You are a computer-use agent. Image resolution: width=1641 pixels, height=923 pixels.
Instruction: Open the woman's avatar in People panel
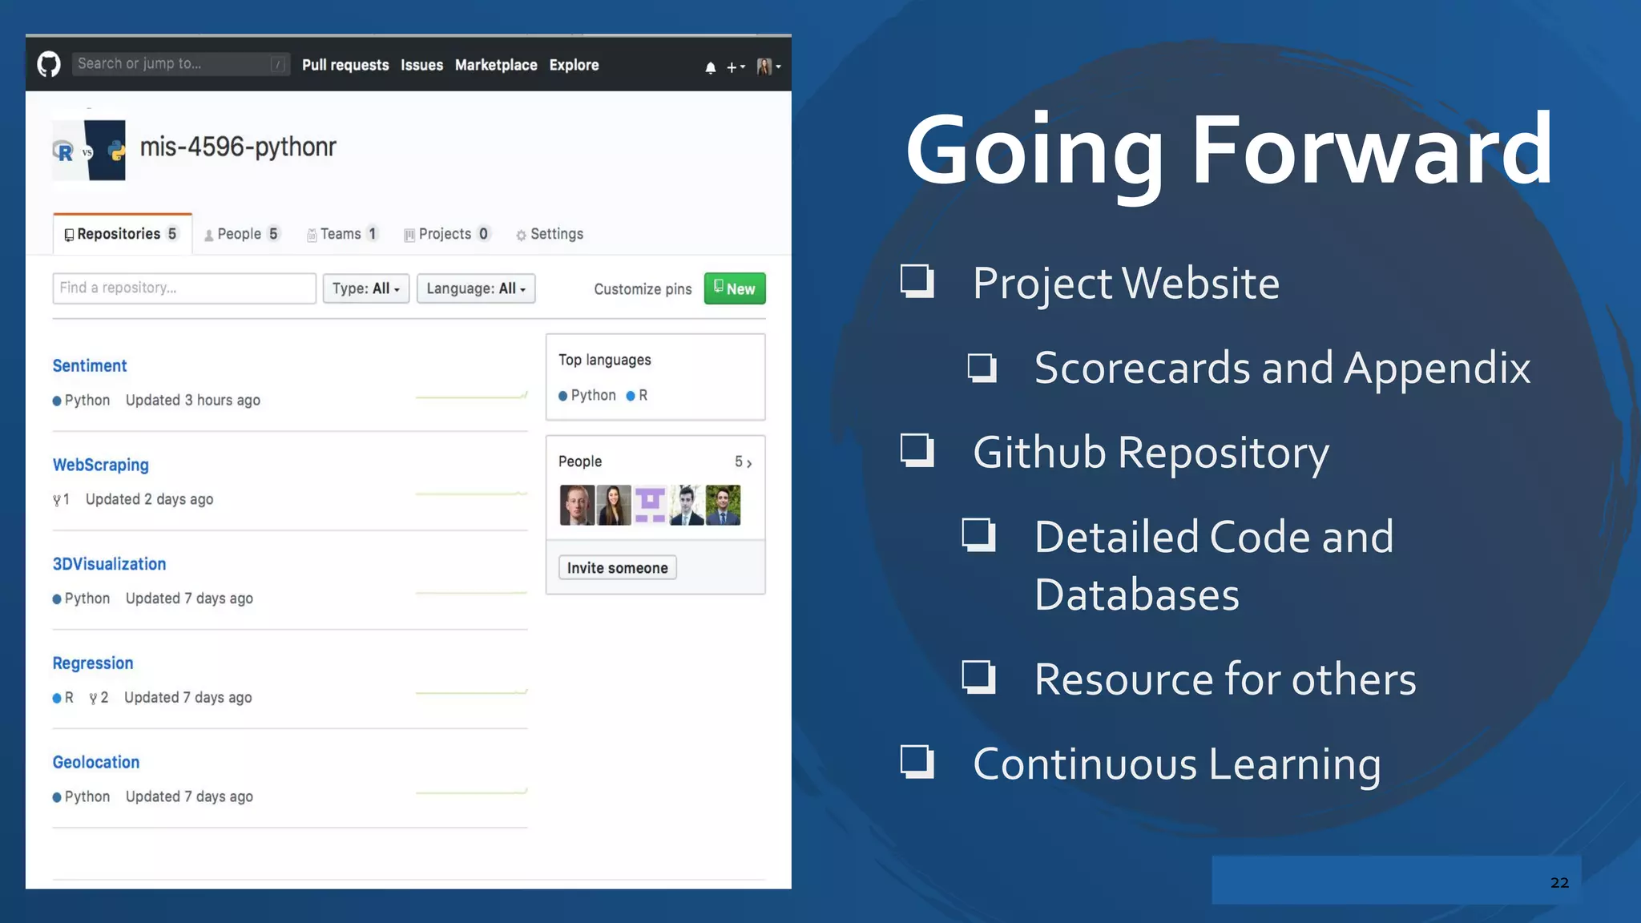point(614,505)
